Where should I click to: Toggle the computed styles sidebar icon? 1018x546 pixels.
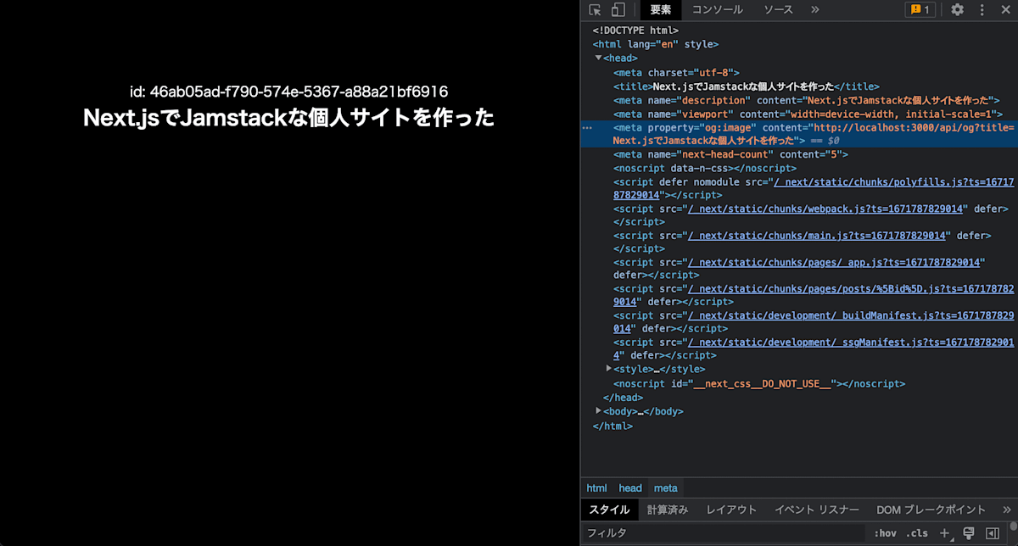click(992, 533)
